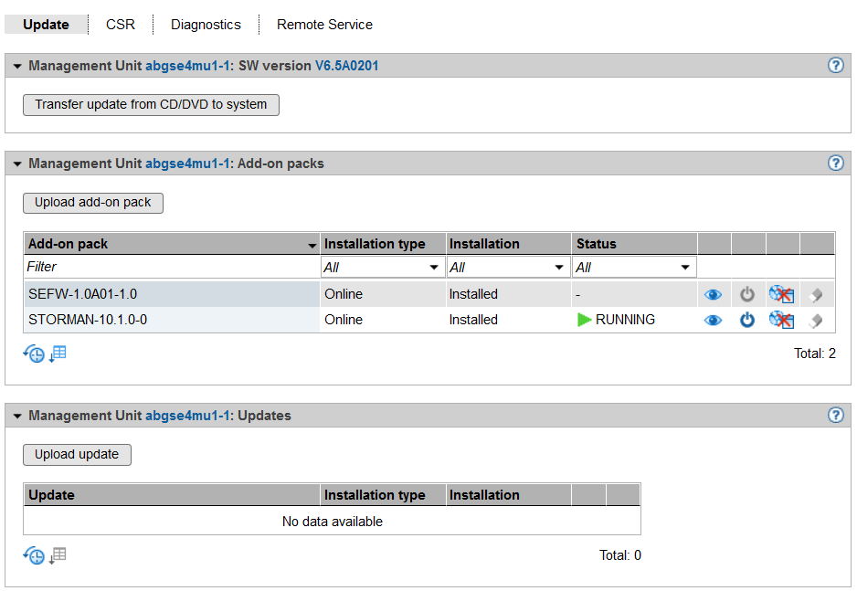Collapse the Add-on packs section
857x591 pixels.
coord(17,164)
